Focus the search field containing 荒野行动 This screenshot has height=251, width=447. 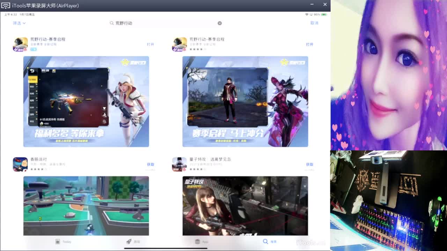pyautogui.click(x=166, y=23)
